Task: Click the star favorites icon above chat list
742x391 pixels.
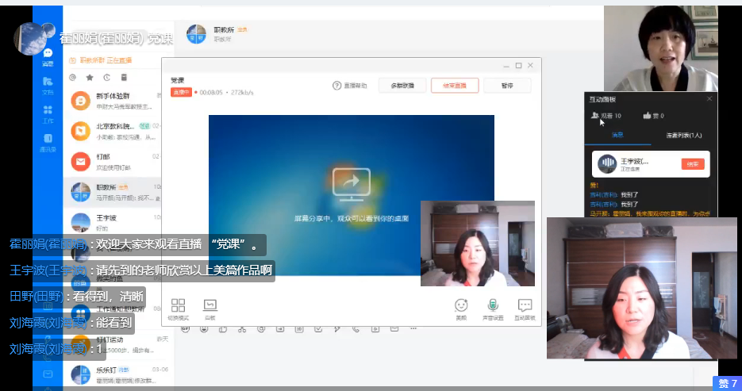Action: click(x=90, y=78)
